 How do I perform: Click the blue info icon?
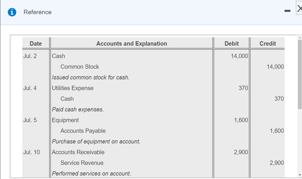pos(12,12)
